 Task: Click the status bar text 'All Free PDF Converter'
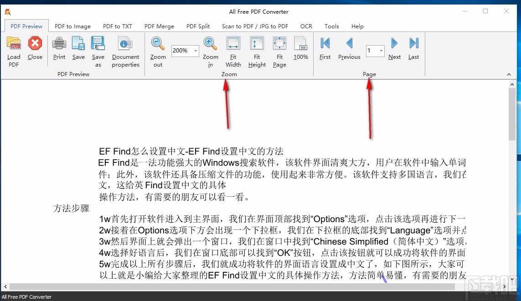tap(26, 297)
